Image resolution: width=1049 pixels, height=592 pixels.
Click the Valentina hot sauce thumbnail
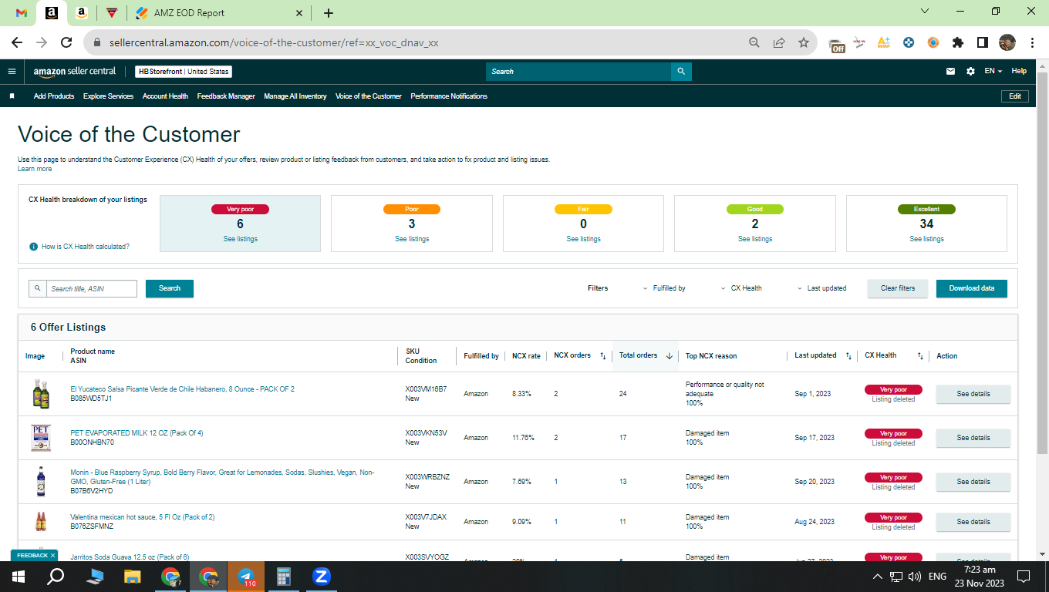[41, 522]
